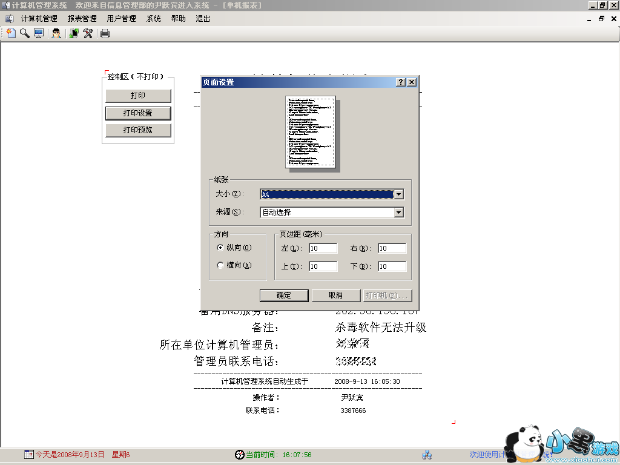Click the 杀毒软件无法升级 remark text
Viewport: 620px width, 465px height.
381,328
